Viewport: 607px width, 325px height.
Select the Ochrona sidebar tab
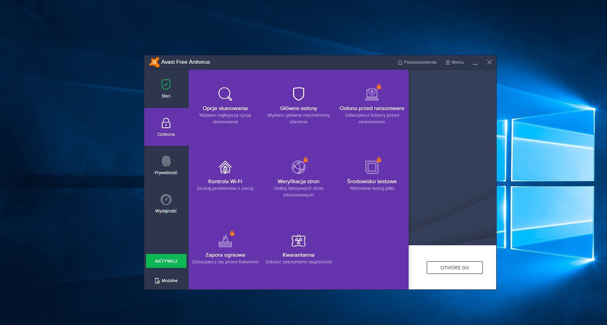click(x=166, y=127)
